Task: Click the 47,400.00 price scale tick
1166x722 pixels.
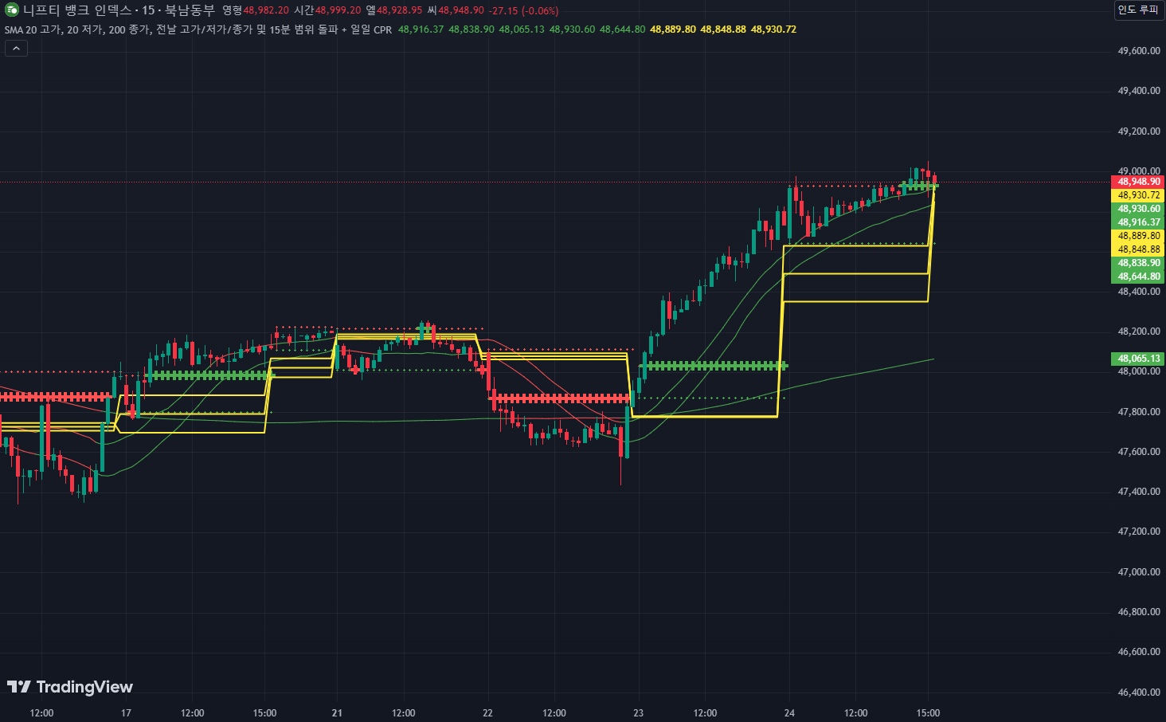Action: [x=1138, y=492]
